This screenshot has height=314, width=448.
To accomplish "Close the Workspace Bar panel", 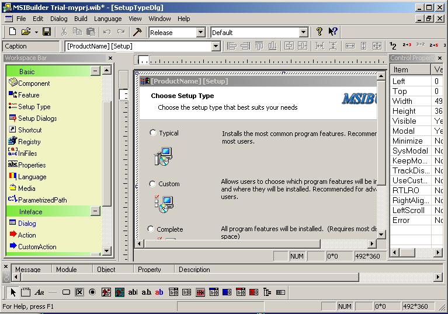I will pos(110,58).
